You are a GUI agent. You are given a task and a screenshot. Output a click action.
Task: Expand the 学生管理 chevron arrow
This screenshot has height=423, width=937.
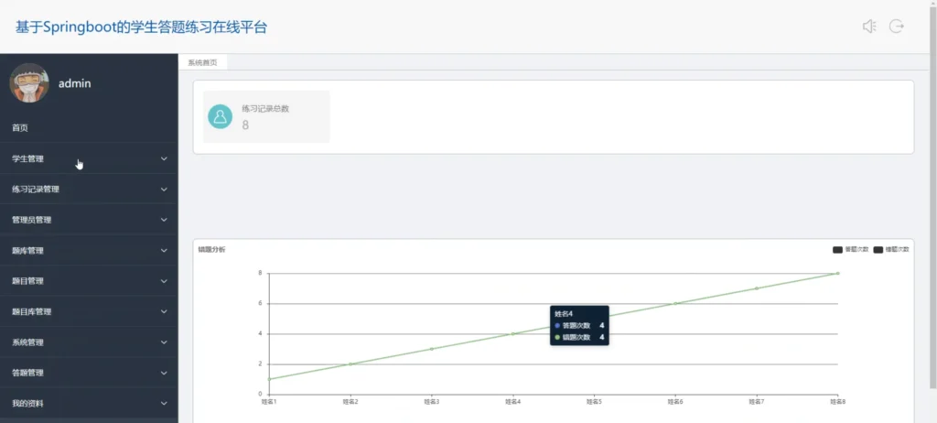[x=164, y=159]
